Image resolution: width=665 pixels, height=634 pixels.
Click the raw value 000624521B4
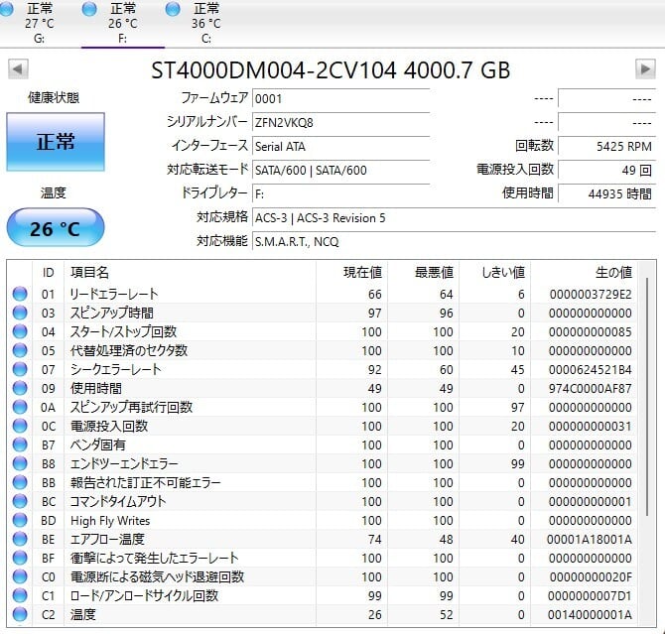pos(591,369)
